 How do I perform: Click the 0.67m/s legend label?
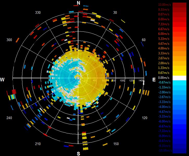(x=164, y=73)
